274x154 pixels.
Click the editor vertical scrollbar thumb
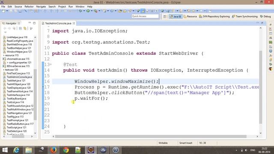261,87
